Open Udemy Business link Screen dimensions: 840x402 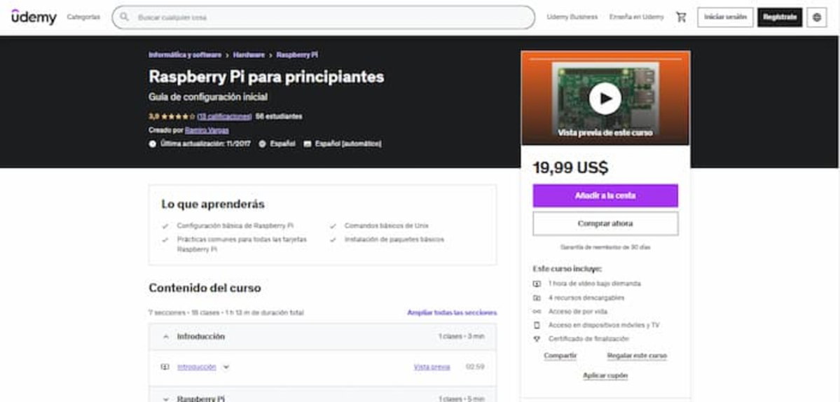point(572,17)
